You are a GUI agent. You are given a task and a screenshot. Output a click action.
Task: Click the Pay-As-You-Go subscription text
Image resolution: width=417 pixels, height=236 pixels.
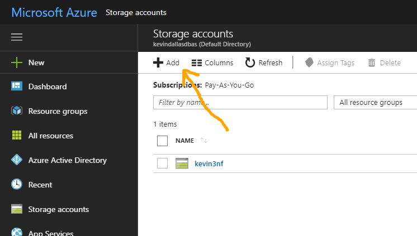[x=229, y=85]
